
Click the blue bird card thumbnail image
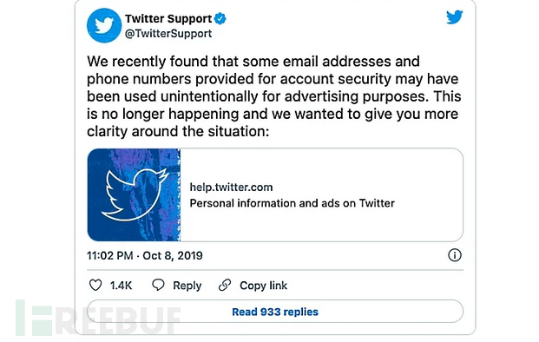pos(134,195)
